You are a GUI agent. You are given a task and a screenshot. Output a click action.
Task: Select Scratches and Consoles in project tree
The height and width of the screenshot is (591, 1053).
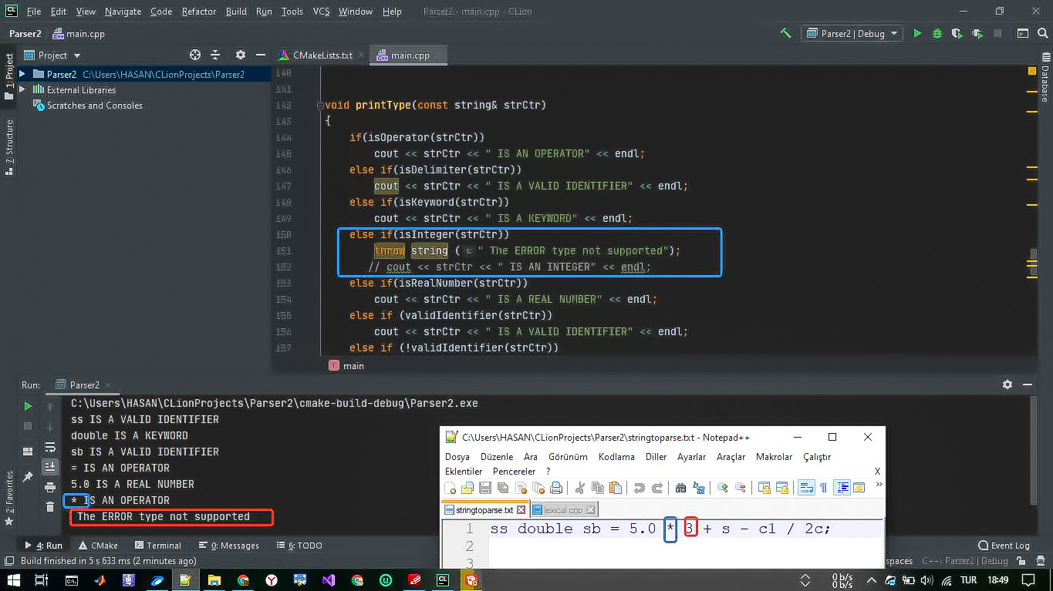point(94,106)
